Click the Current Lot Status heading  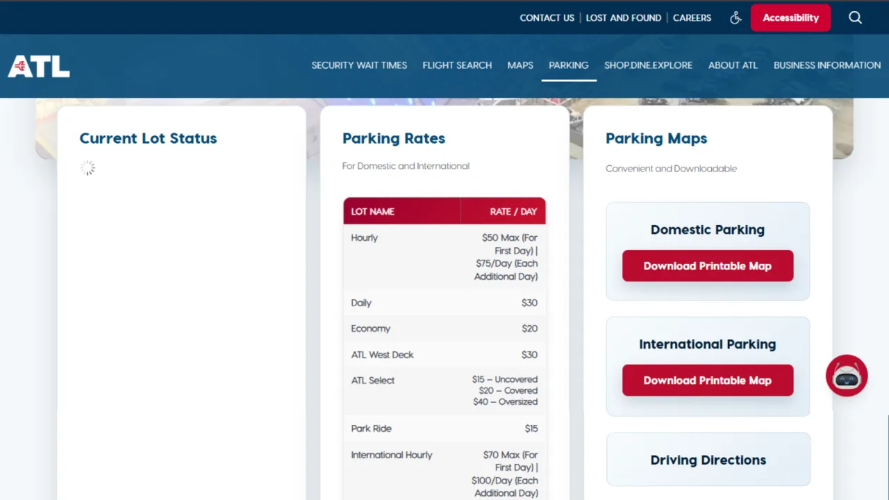[148, 138]
